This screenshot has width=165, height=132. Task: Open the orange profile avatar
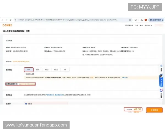pos(146,20)
